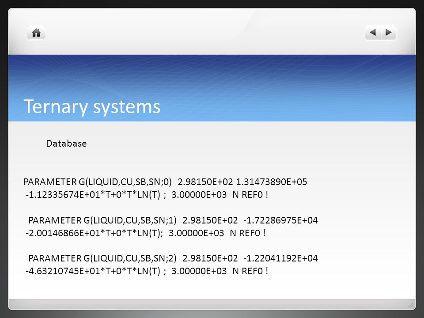424x318 pixels.
Task: Click the 'Ternary systems' slide title
Action: coord(92,106)
